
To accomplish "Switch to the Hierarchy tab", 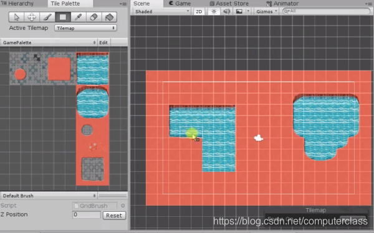I will [x=17, y=4].
